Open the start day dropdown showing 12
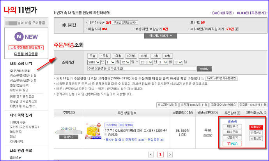Screen dimensions: 269x161 click(125, 62)
